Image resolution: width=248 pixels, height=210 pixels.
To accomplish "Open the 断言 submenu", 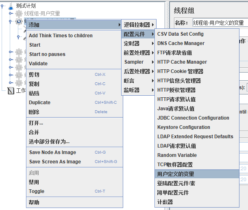I will tap(139, 81).
